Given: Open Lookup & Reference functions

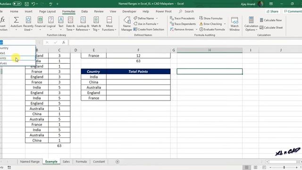Looking at the screenshot, I should (x=83, y=24).
